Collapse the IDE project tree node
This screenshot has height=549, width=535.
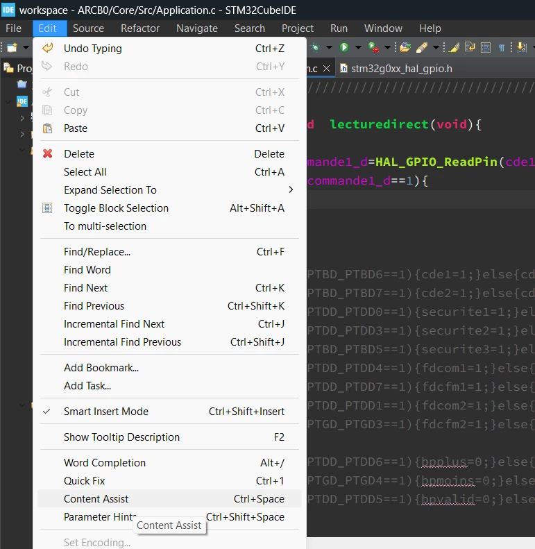coord(8,102)
